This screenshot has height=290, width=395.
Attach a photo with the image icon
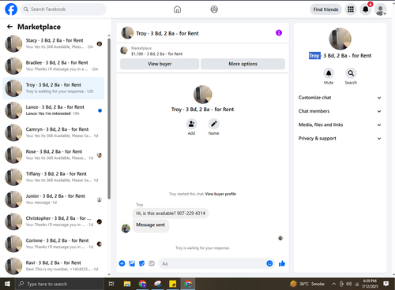point(132,263)
